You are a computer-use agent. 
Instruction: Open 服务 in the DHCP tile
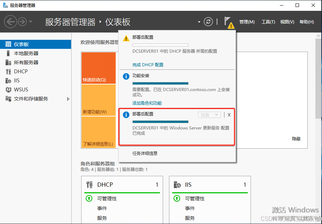pyautogui.click(x=102, y=218)
